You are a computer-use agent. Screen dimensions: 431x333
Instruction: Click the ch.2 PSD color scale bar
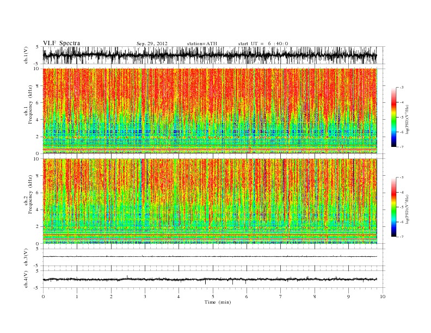tap(393, 207)
